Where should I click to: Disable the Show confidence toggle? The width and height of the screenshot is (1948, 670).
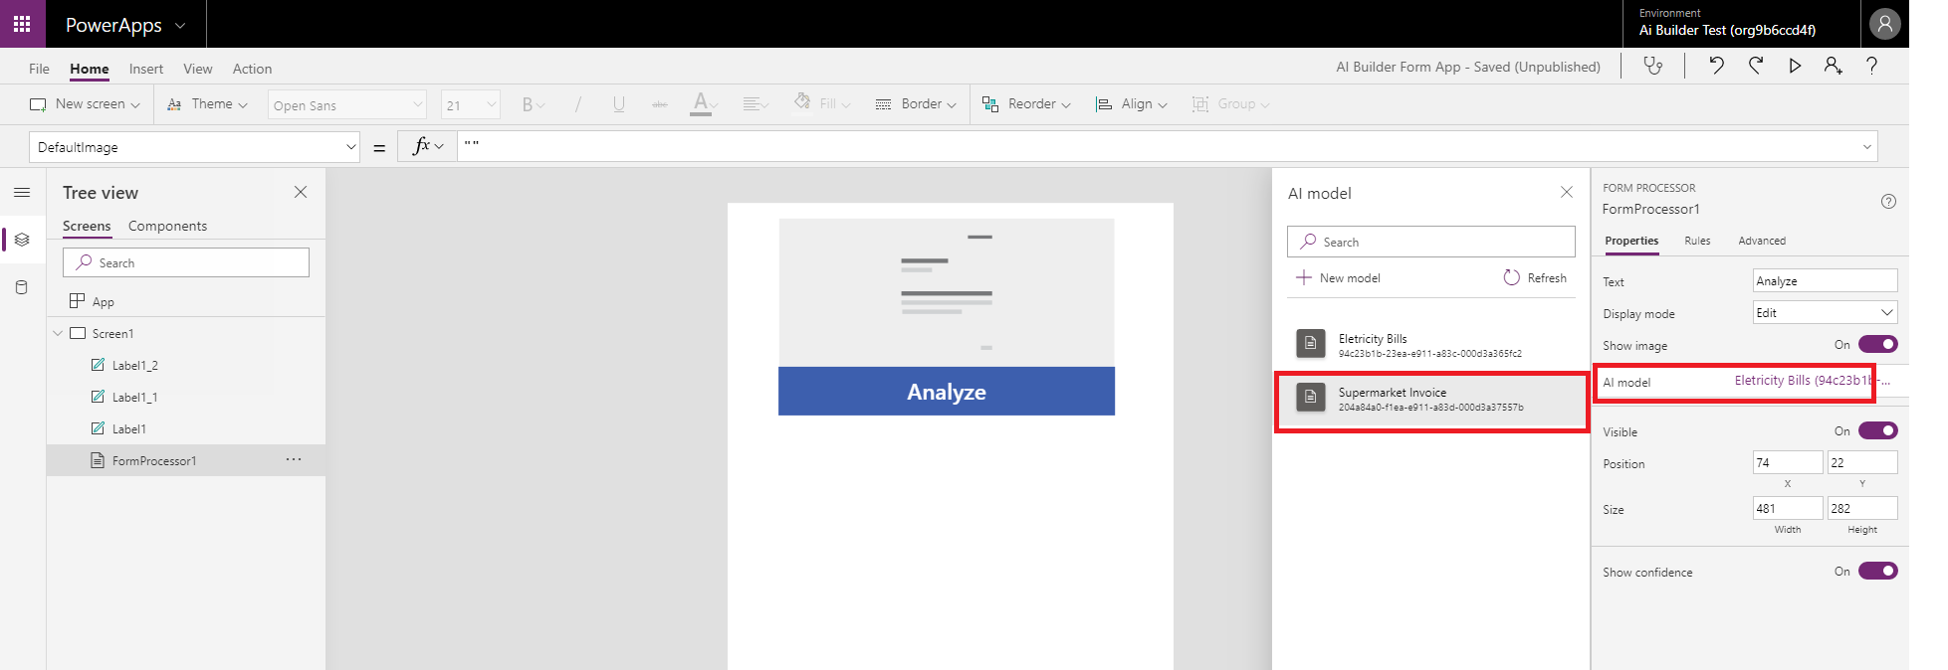tap(1877, 572)
